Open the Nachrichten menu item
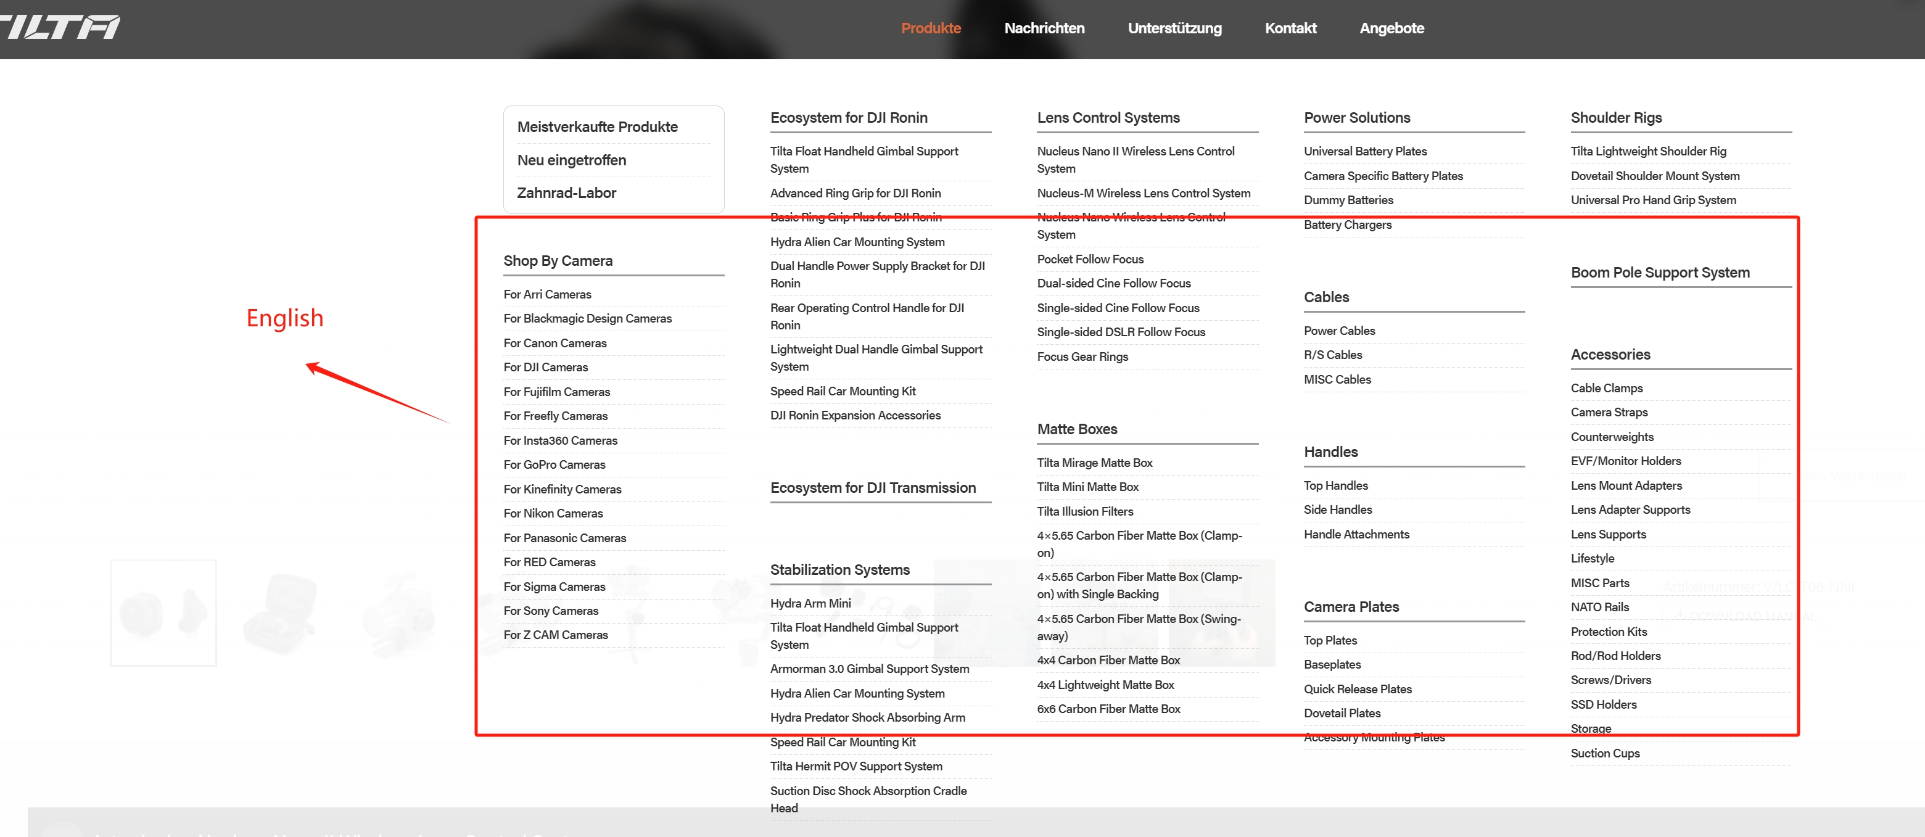 coord(1044,28)
